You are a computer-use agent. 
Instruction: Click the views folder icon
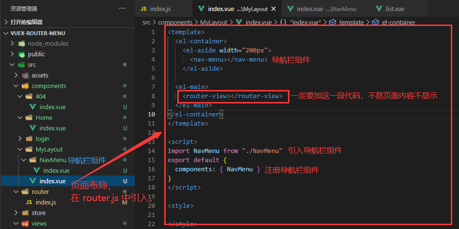[26, 223]
